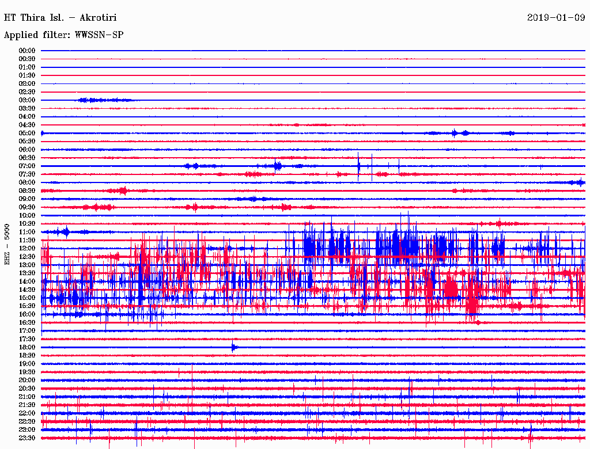Select the 08:00 time label

pyautogui.click(x=27, y=182)
